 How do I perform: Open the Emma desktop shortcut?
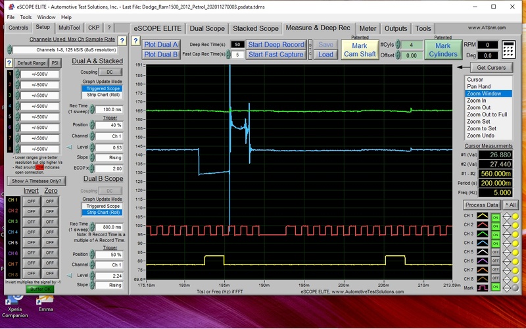(45, 303)
